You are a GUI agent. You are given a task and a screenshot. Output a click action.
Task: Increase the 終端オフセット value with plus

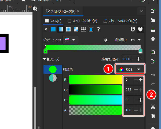point(138,59)
